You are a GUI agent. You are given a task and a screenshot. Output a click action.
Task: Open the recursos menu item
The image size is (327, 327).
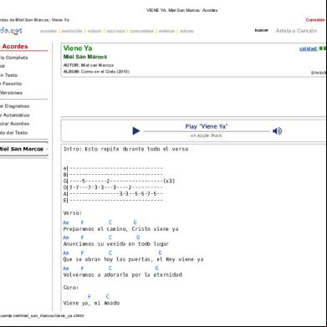(115, 31)
